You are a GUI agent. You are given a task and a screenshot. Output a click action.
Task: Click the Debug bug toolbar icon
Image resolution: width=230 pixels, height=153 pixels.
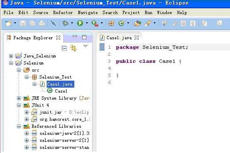[65, 23]
